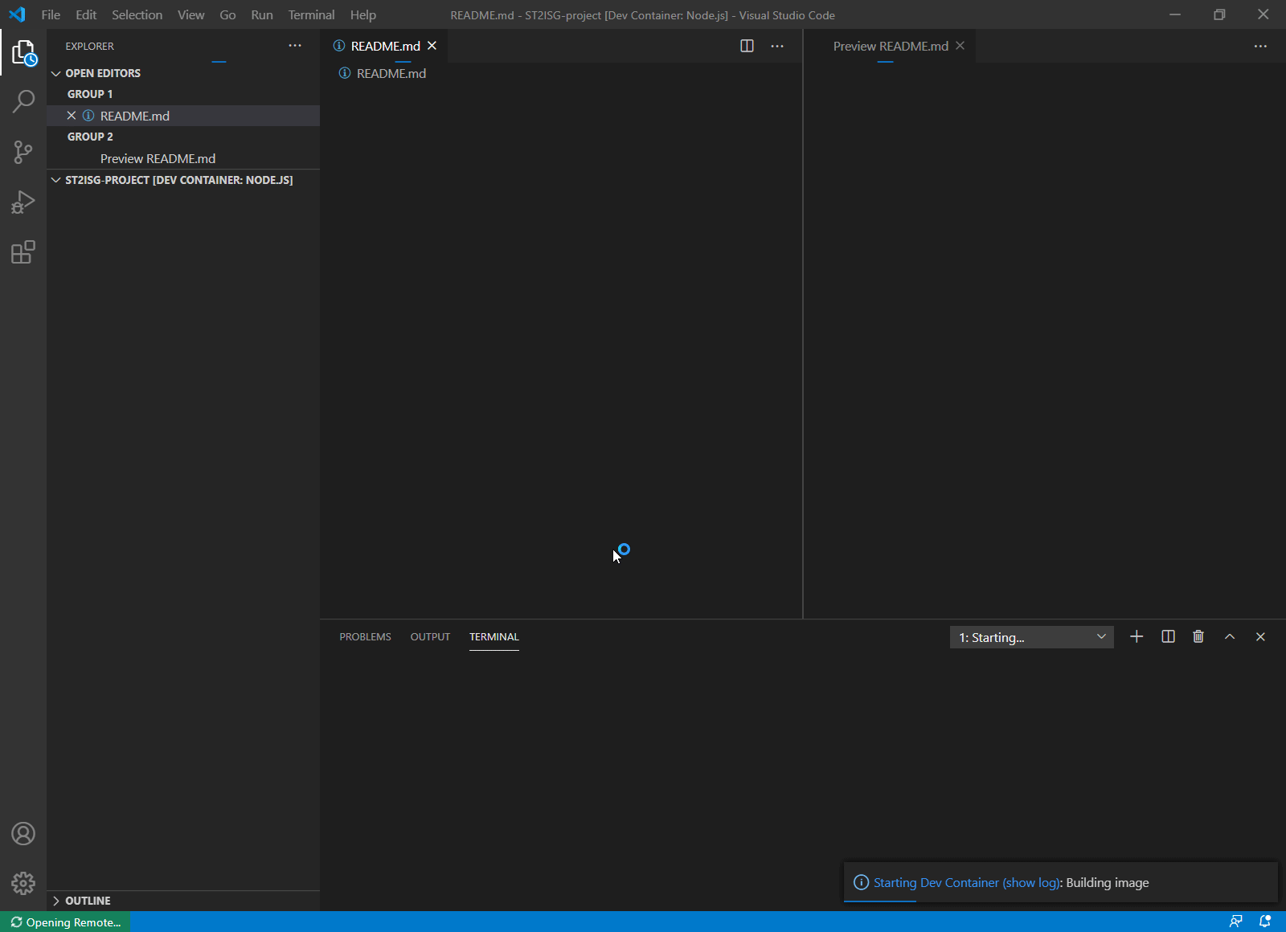1286x932 pixels.
Task: Open more actions for Preview editor group
Action: 1260,46
